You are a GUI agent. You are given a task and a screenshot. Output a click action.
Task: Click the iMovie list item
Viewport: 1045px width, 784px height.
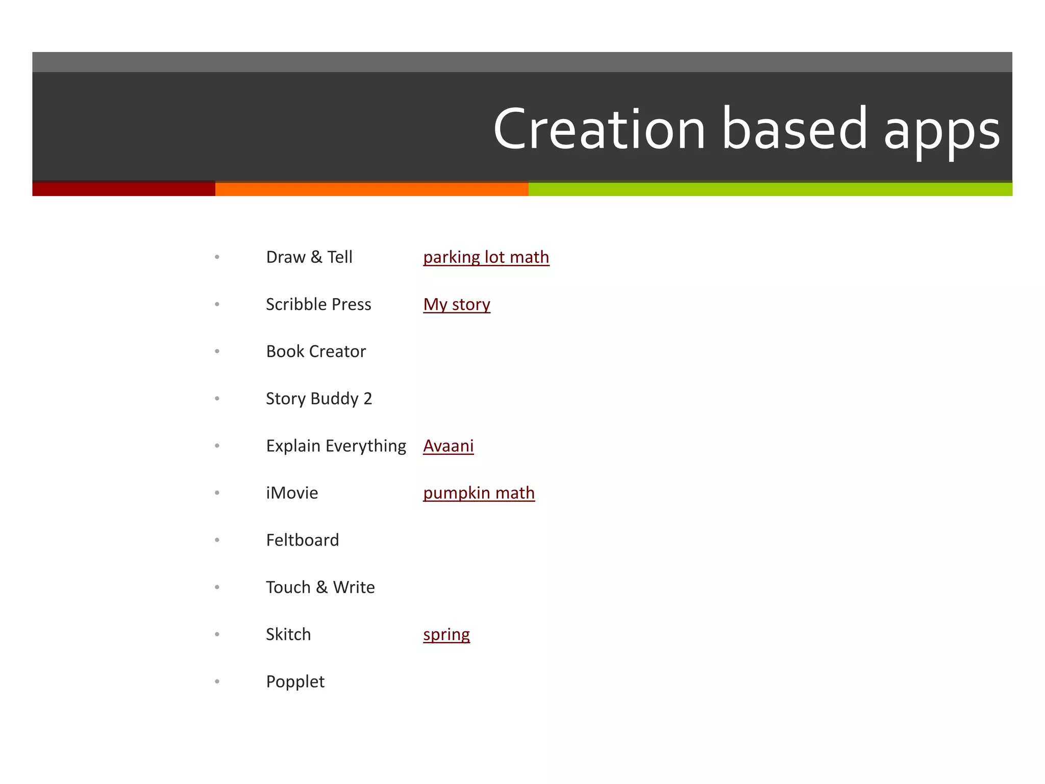click(292, 493)
